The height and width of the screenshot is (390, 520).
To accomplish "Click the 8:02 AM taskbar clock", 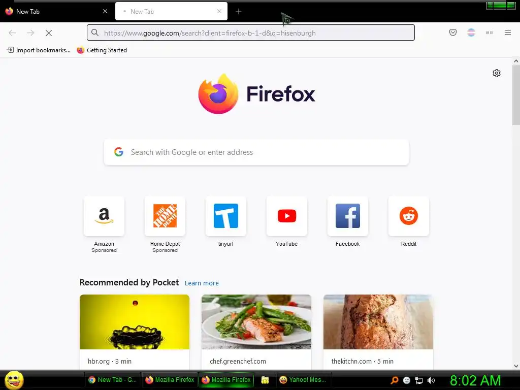I will pyautogui.click(x=475, y=380).
